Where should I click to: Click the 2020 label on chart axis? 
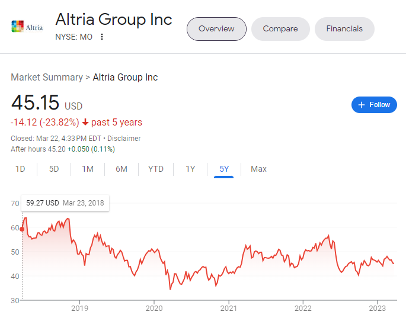(154, 308)
